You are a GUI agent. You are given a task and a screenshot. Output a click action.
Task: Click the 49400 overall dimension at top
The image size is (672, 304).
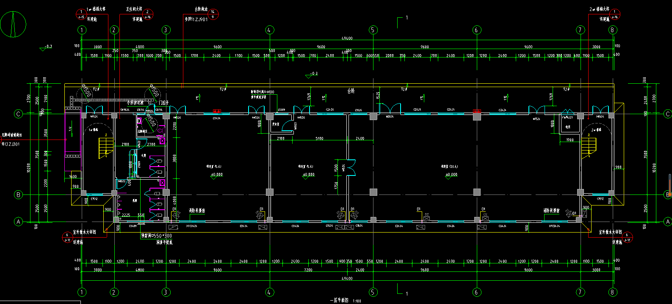coord(347,38)
